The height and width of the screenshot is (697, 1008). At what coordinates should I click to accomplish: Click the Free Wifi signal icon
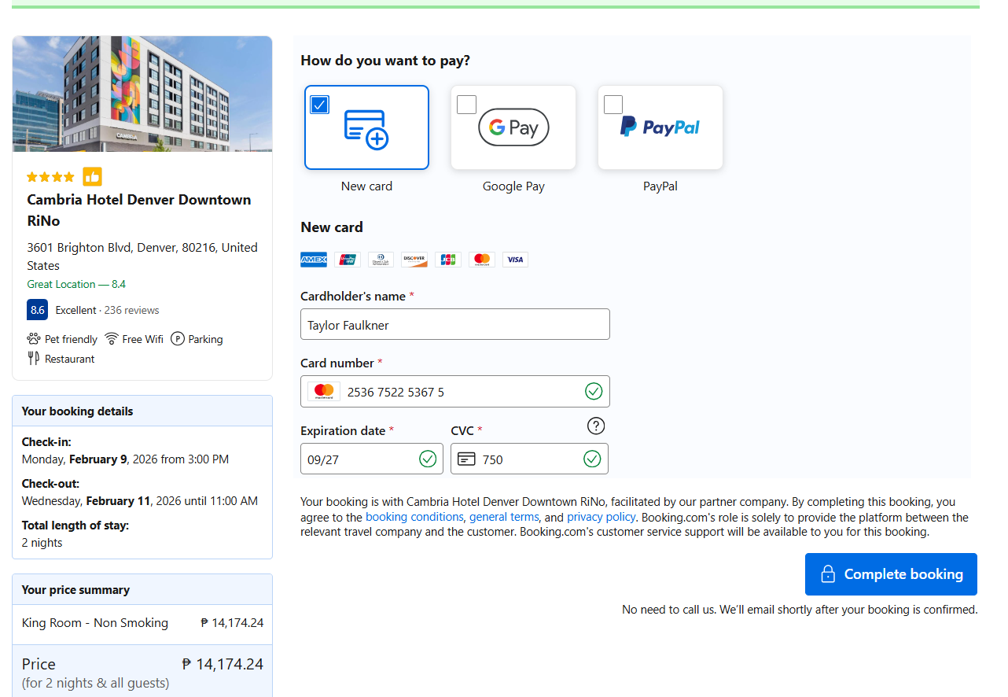click(x=112, y=339)
